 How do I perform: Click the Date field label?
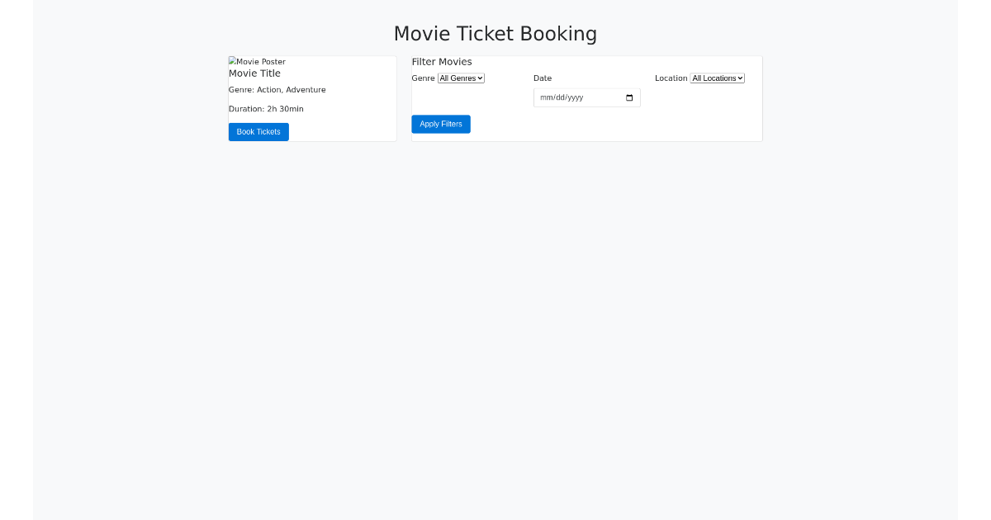pos(543,78)
